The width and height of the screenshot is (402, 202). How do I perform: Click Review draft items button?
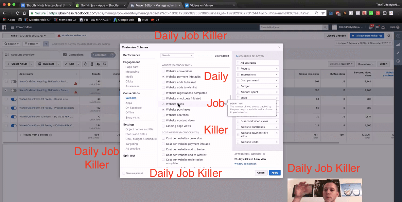tap(367, 36)
